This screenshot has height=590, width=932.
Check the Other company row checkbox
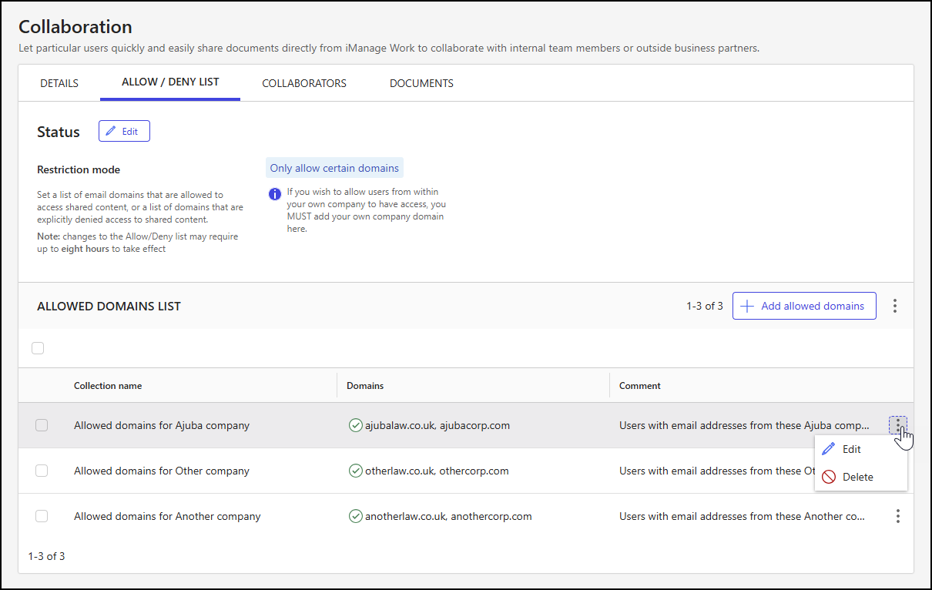(x=42, y=471)
